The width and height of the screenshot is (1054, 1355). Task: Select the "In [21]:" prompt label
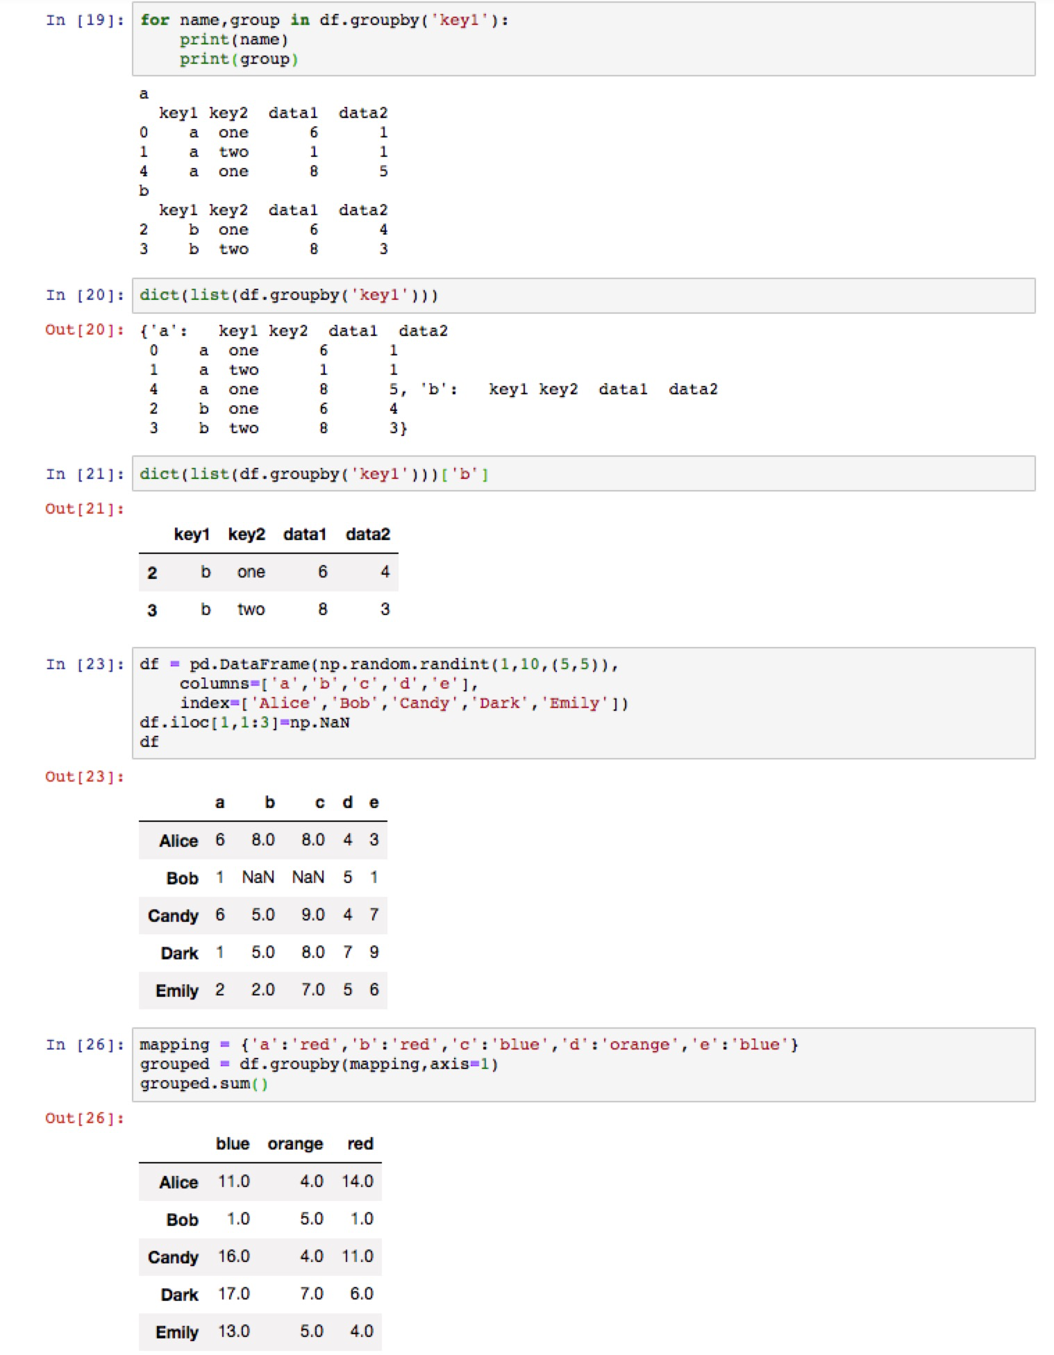click(85, 474)
